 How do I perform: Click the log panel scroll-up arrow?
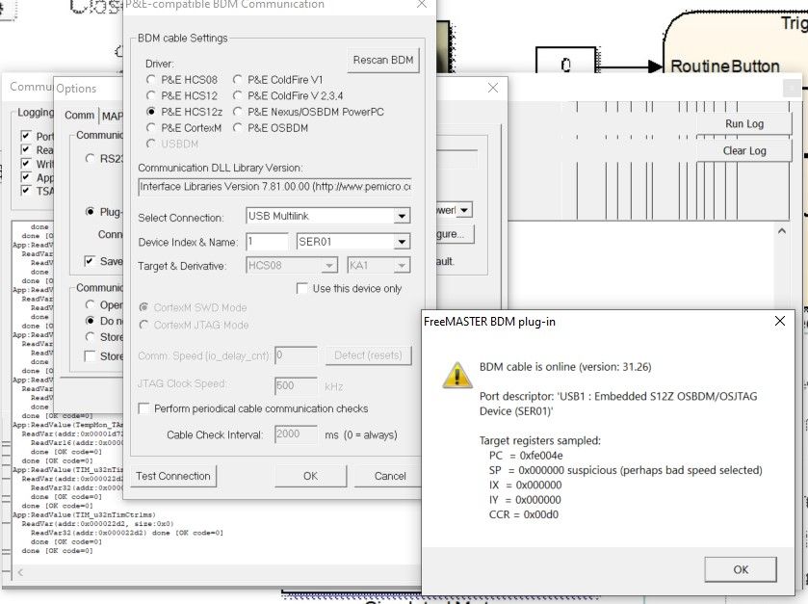[x=781, y=231]
